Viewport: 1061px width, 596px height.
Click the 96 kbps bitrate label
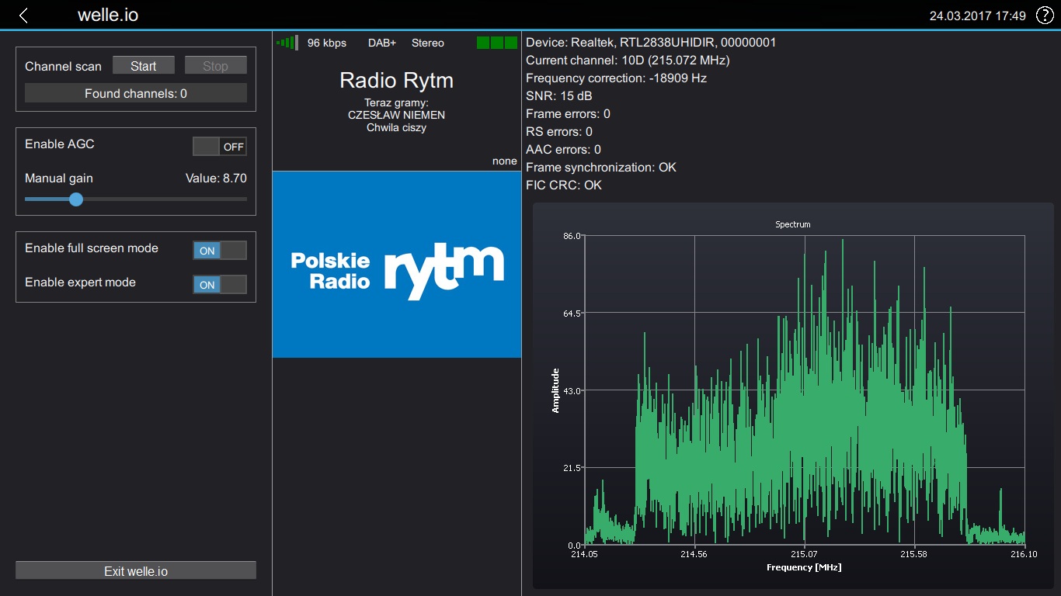[x=327, y=43]
